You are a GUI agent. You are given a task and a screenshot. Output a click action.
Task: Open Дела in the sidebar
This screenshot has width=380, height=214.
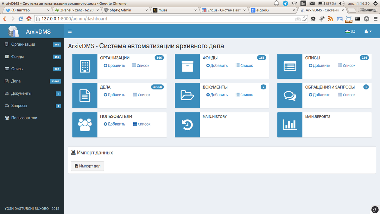pyautogui.click(x=32, y=81)
